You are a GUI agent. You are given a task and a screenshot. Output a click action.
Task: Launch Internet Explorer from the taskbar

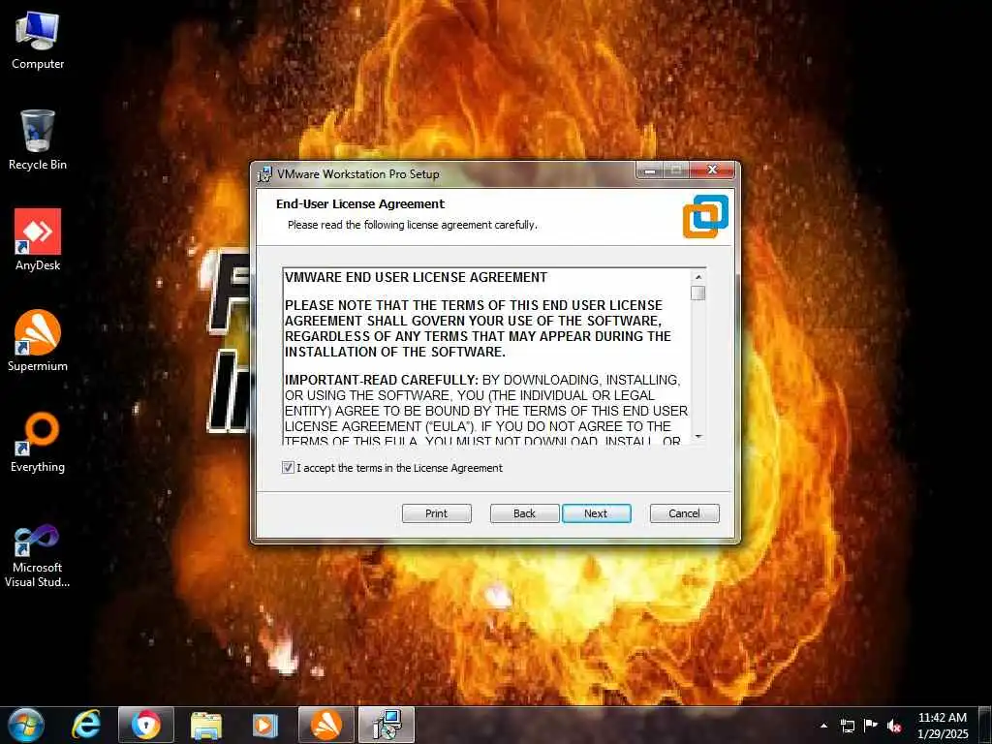pos(86,725)
